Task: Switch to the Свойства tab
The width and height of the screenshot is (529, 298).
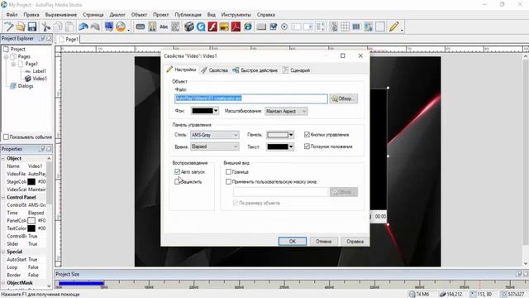Action: pos(215,70)
